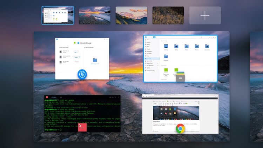Select the third disk row in Deepin Clone
Screen dimensions: 263x148
coord(70,62)
